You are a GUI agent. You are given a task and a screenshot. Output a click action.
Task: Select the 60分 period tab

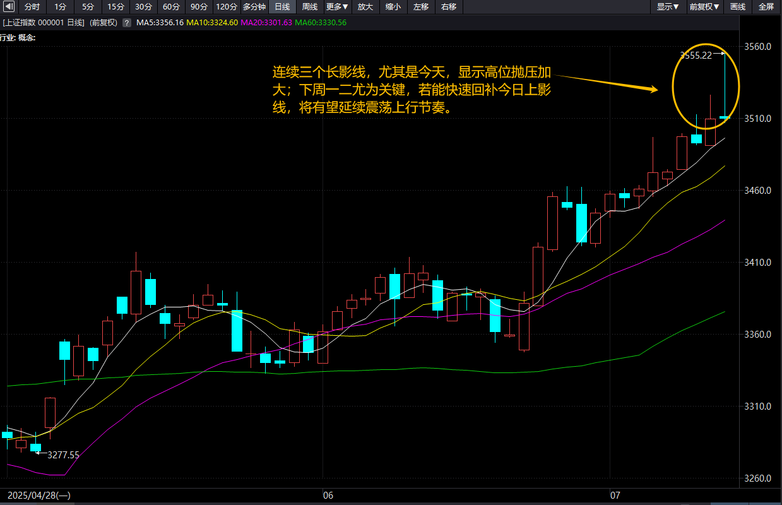pos(171,7)
